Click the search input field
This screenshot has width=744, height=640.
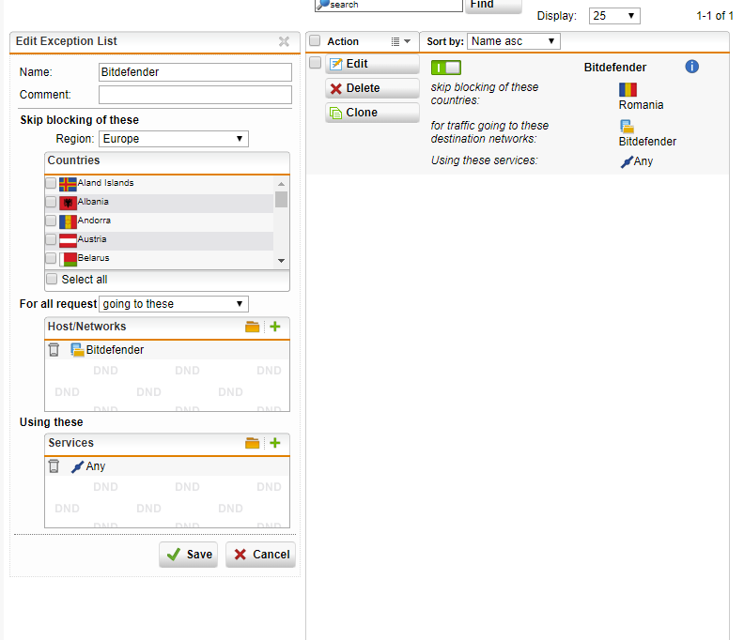[x=388, y=5]
